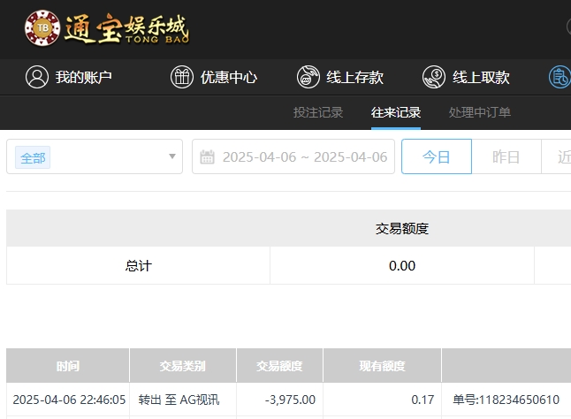The image size is (571, 419).
Task: Click 交易类别 column header
Action: click(183, 365)
